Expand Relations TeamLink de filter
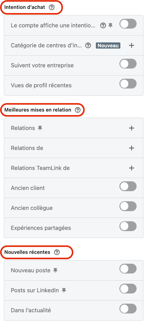Screen dimensions: 147x327 tap(131, 168)
